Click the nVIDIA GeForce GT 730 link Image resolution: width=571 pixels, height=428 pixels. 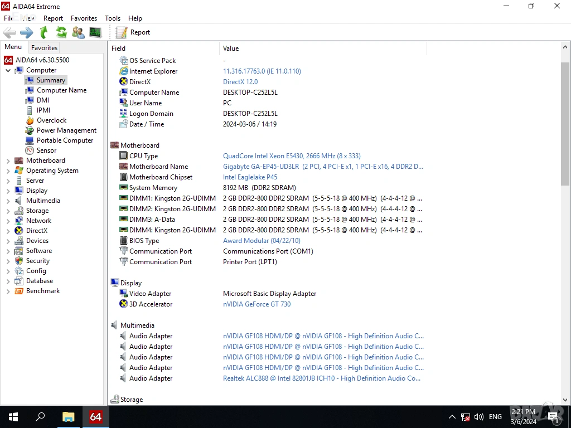257,304
